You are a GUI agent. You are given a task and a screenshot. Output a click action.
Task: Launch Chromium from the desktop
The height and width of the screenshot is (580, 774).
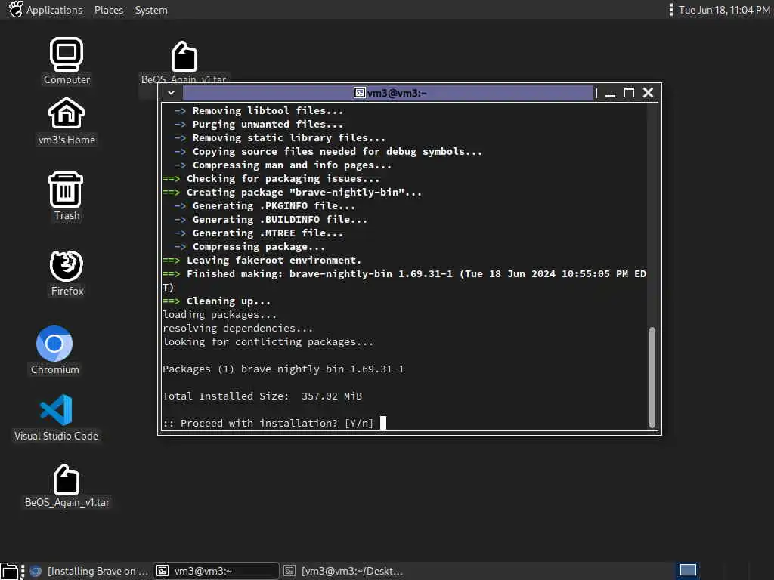point(54,350)
